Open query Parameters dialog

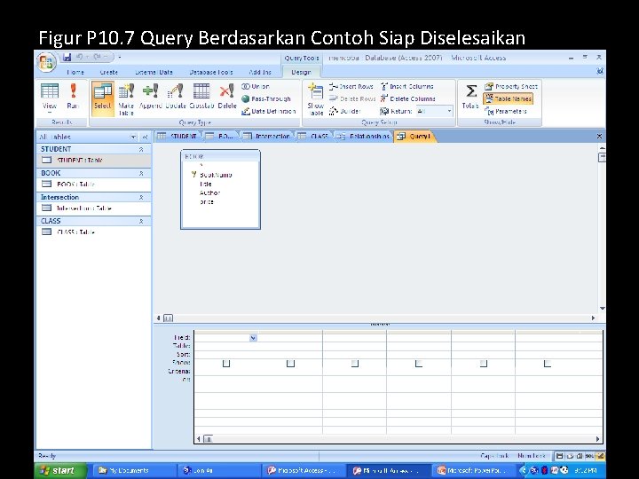coord(506,111)
